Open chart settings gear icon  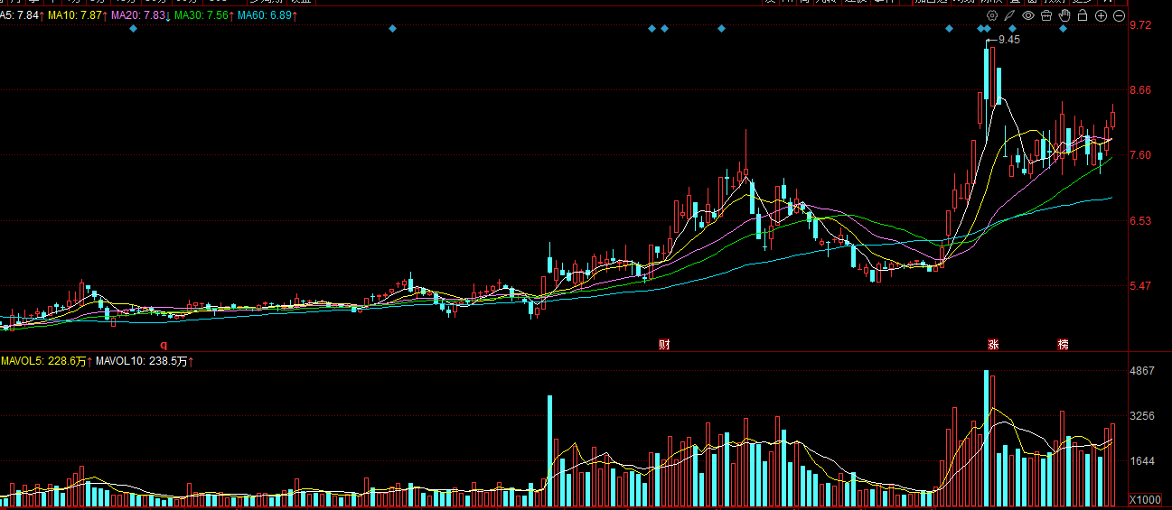(x=992, y=15)
